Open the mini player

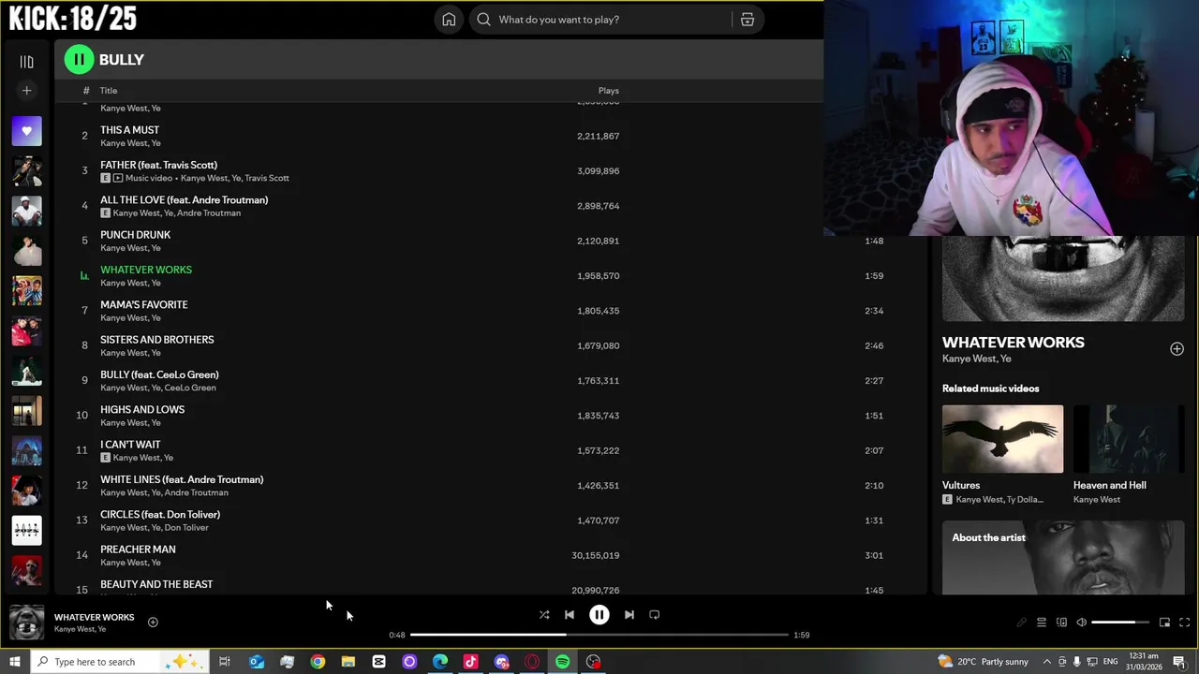(x=1164, y=623)
